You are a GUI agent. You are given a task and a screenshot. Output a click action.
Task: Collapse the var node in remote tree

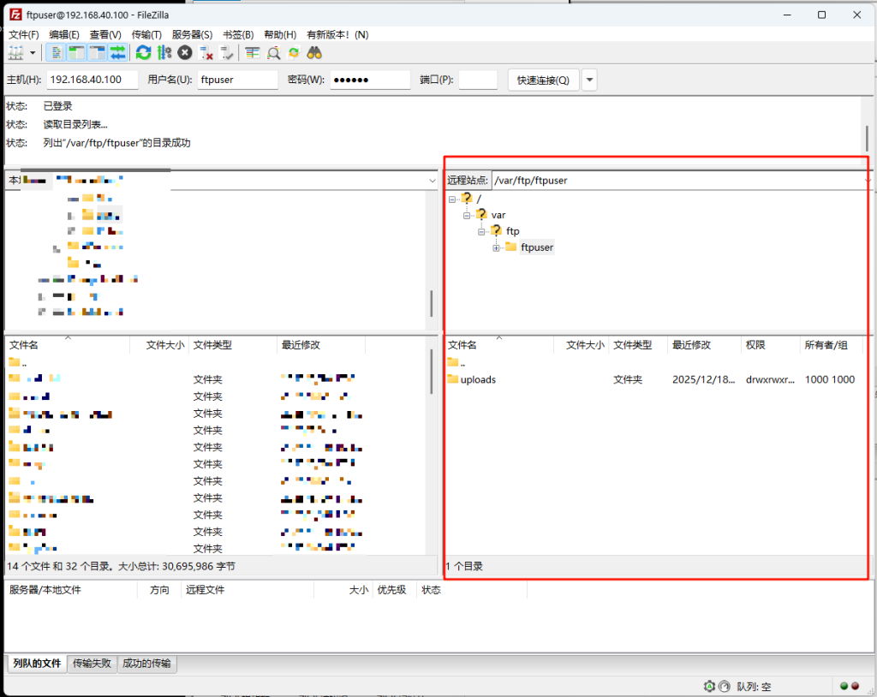tap(467, 215)
